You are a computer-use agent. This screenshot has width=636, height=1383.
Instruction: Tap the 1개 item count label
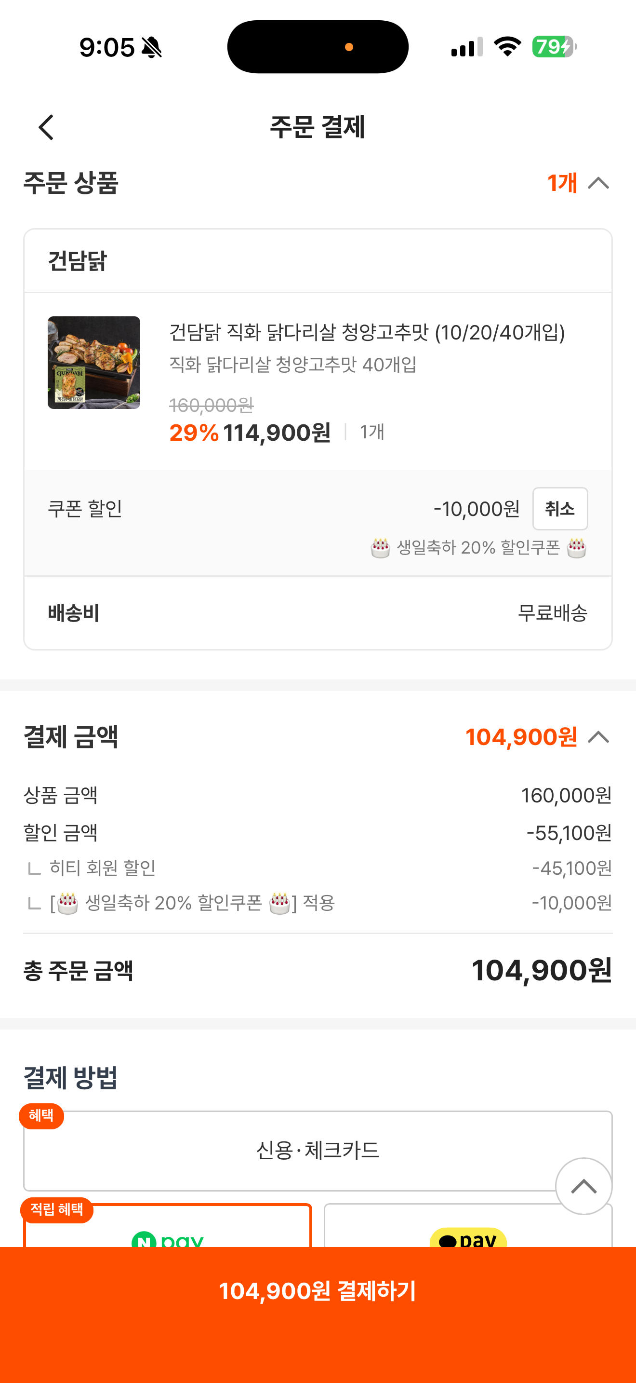pos(562,183)
